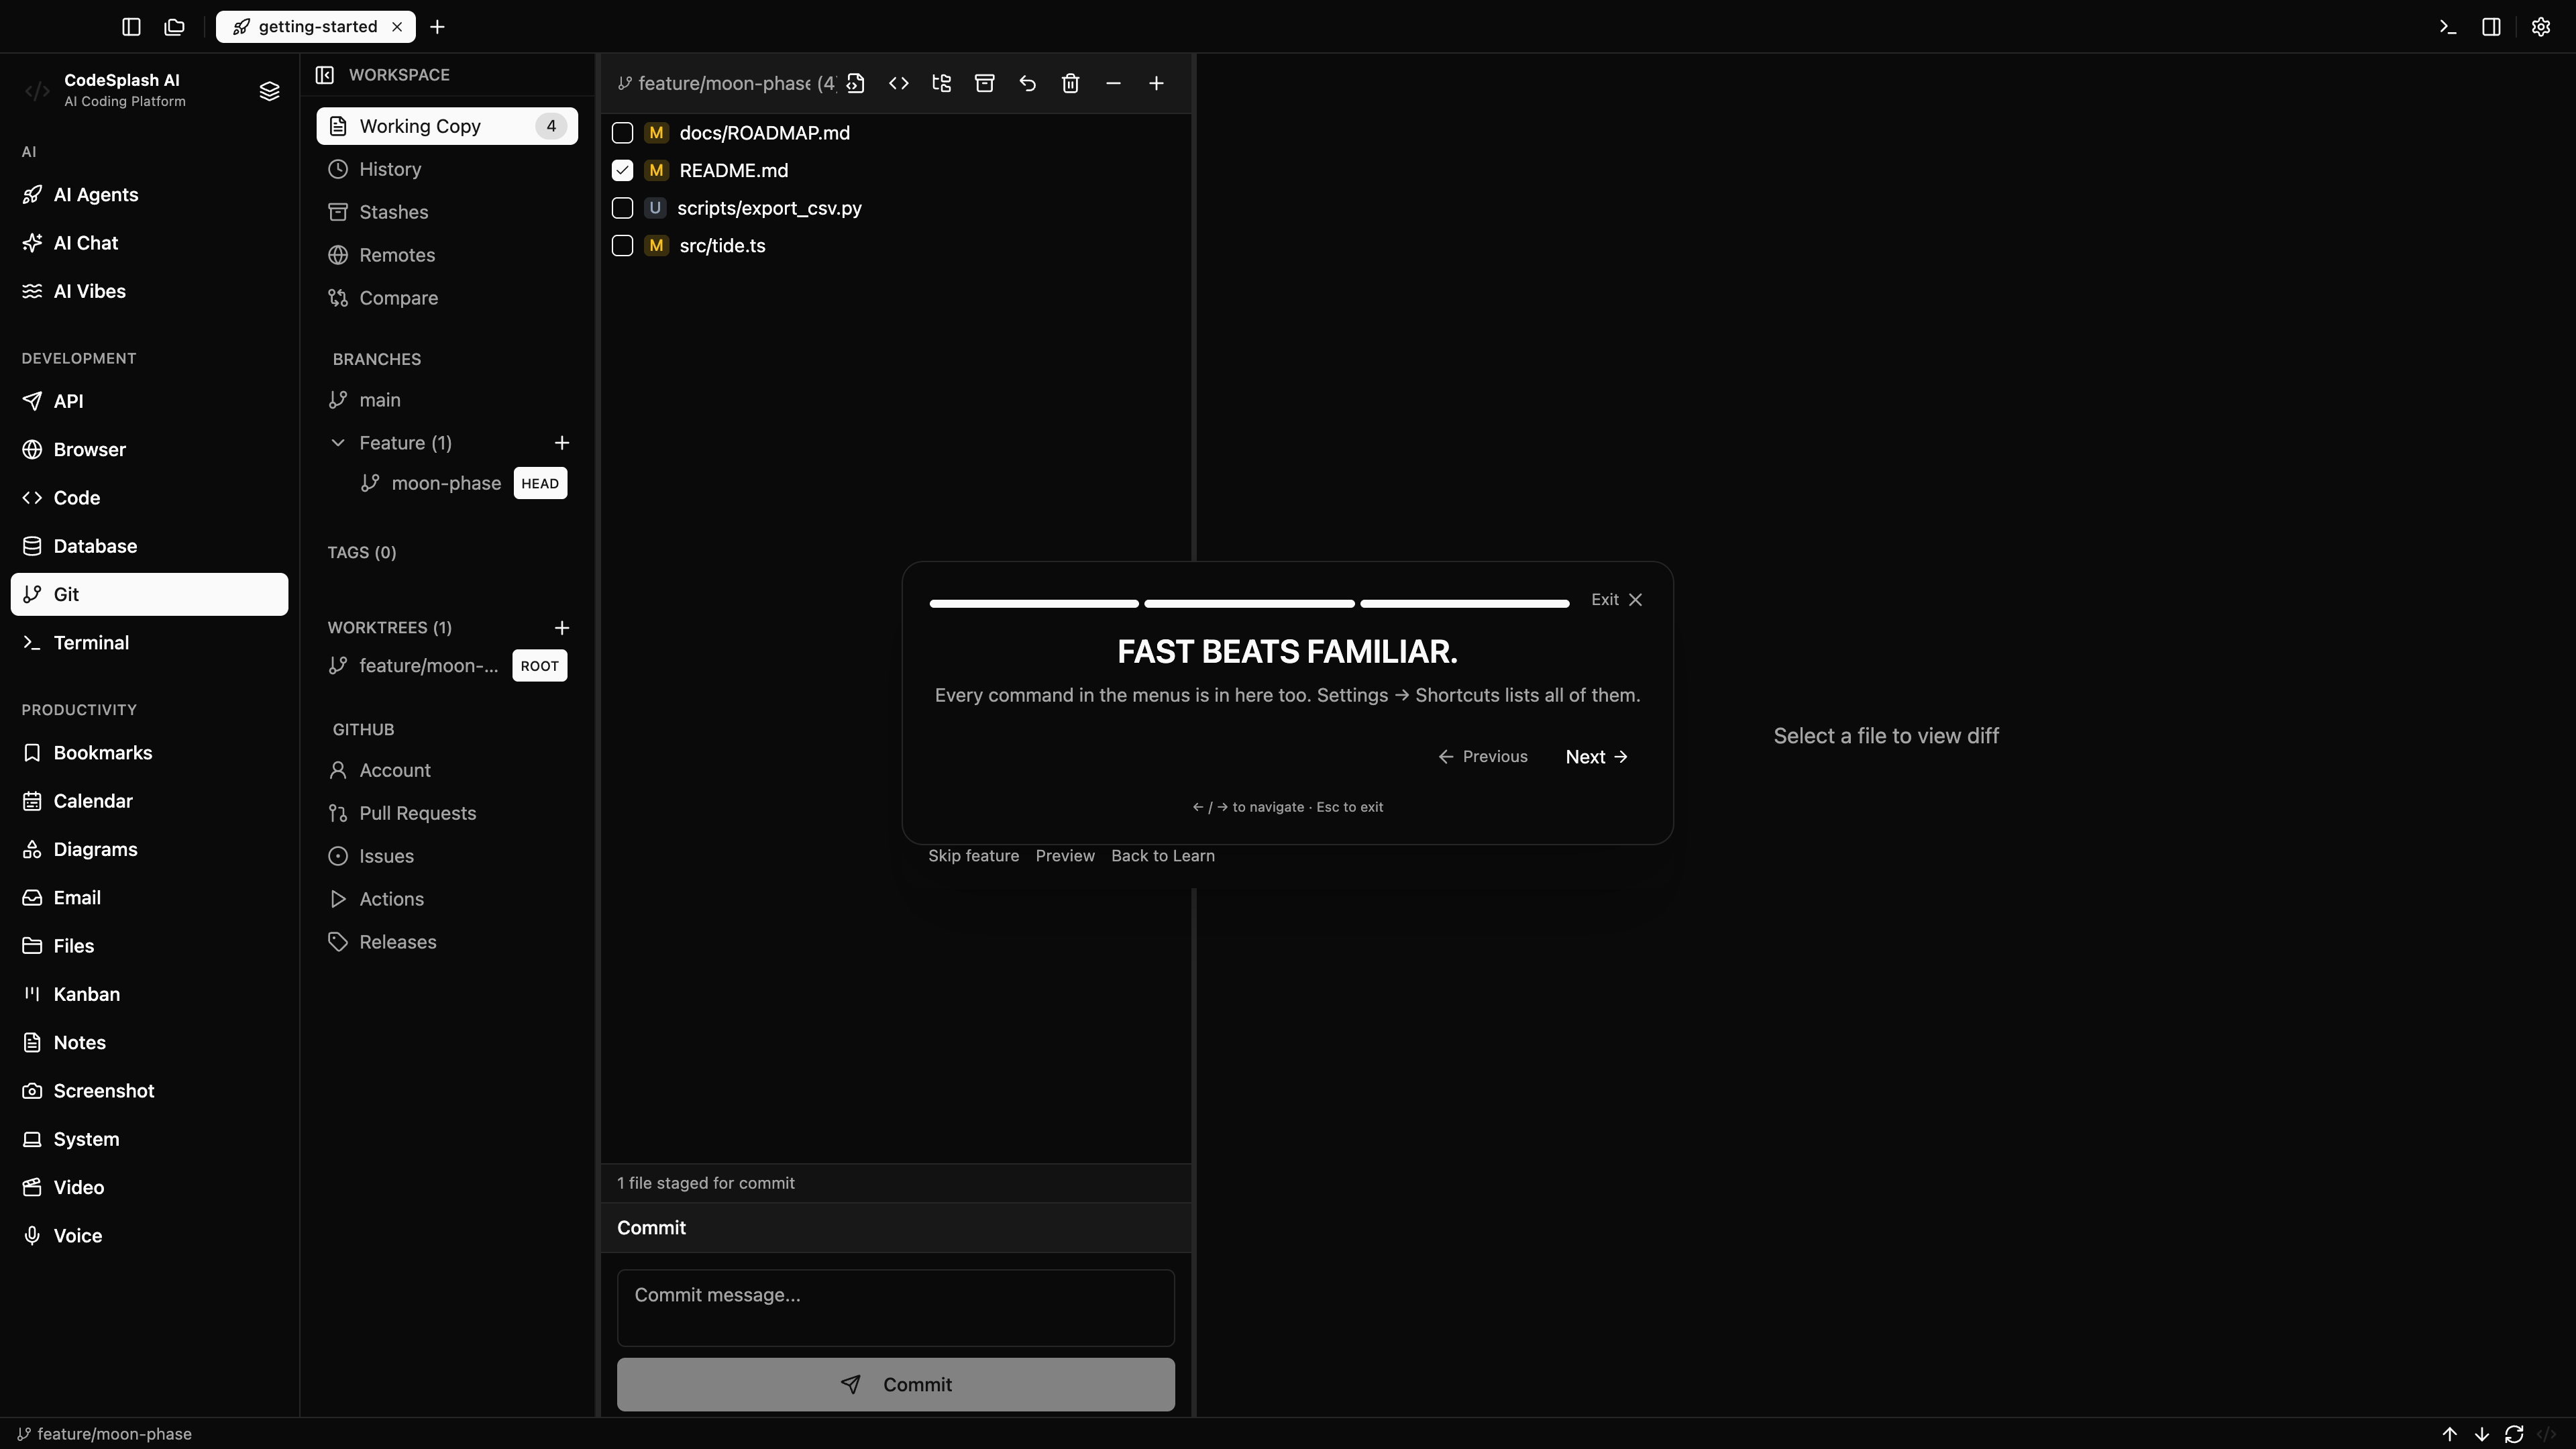This screenshot has width=2576, height=1449.
Task: Open the folders icon in title bar
Action: [175, 27]
